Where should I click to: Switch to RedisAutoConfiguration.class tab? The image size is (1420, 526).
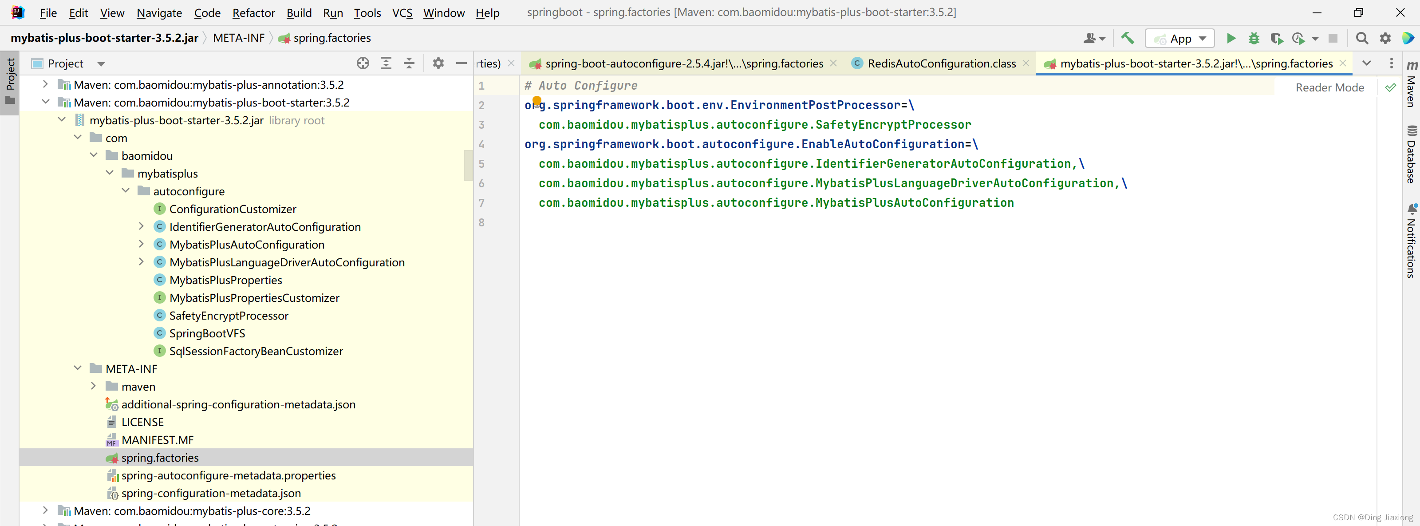(x=941, y=63)
